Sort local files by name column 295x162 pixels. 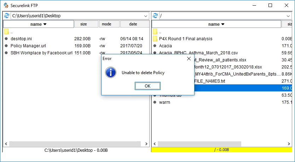pos(38,24)
